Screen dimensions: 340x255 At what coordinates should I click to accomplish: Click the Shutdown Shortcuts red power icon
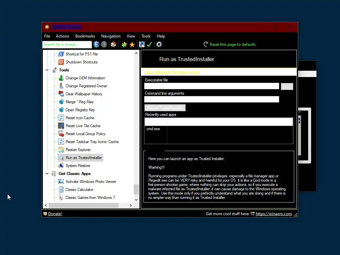(x=61, y=62)
